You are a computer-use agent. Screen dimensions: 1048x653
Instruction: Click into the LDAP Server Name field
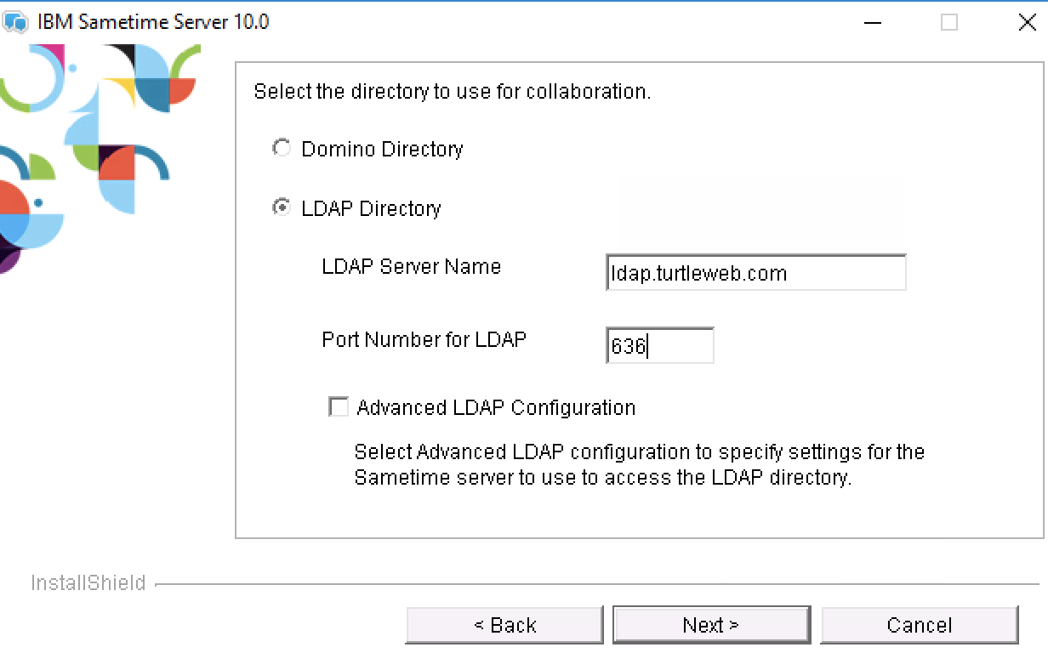[755, 274]
